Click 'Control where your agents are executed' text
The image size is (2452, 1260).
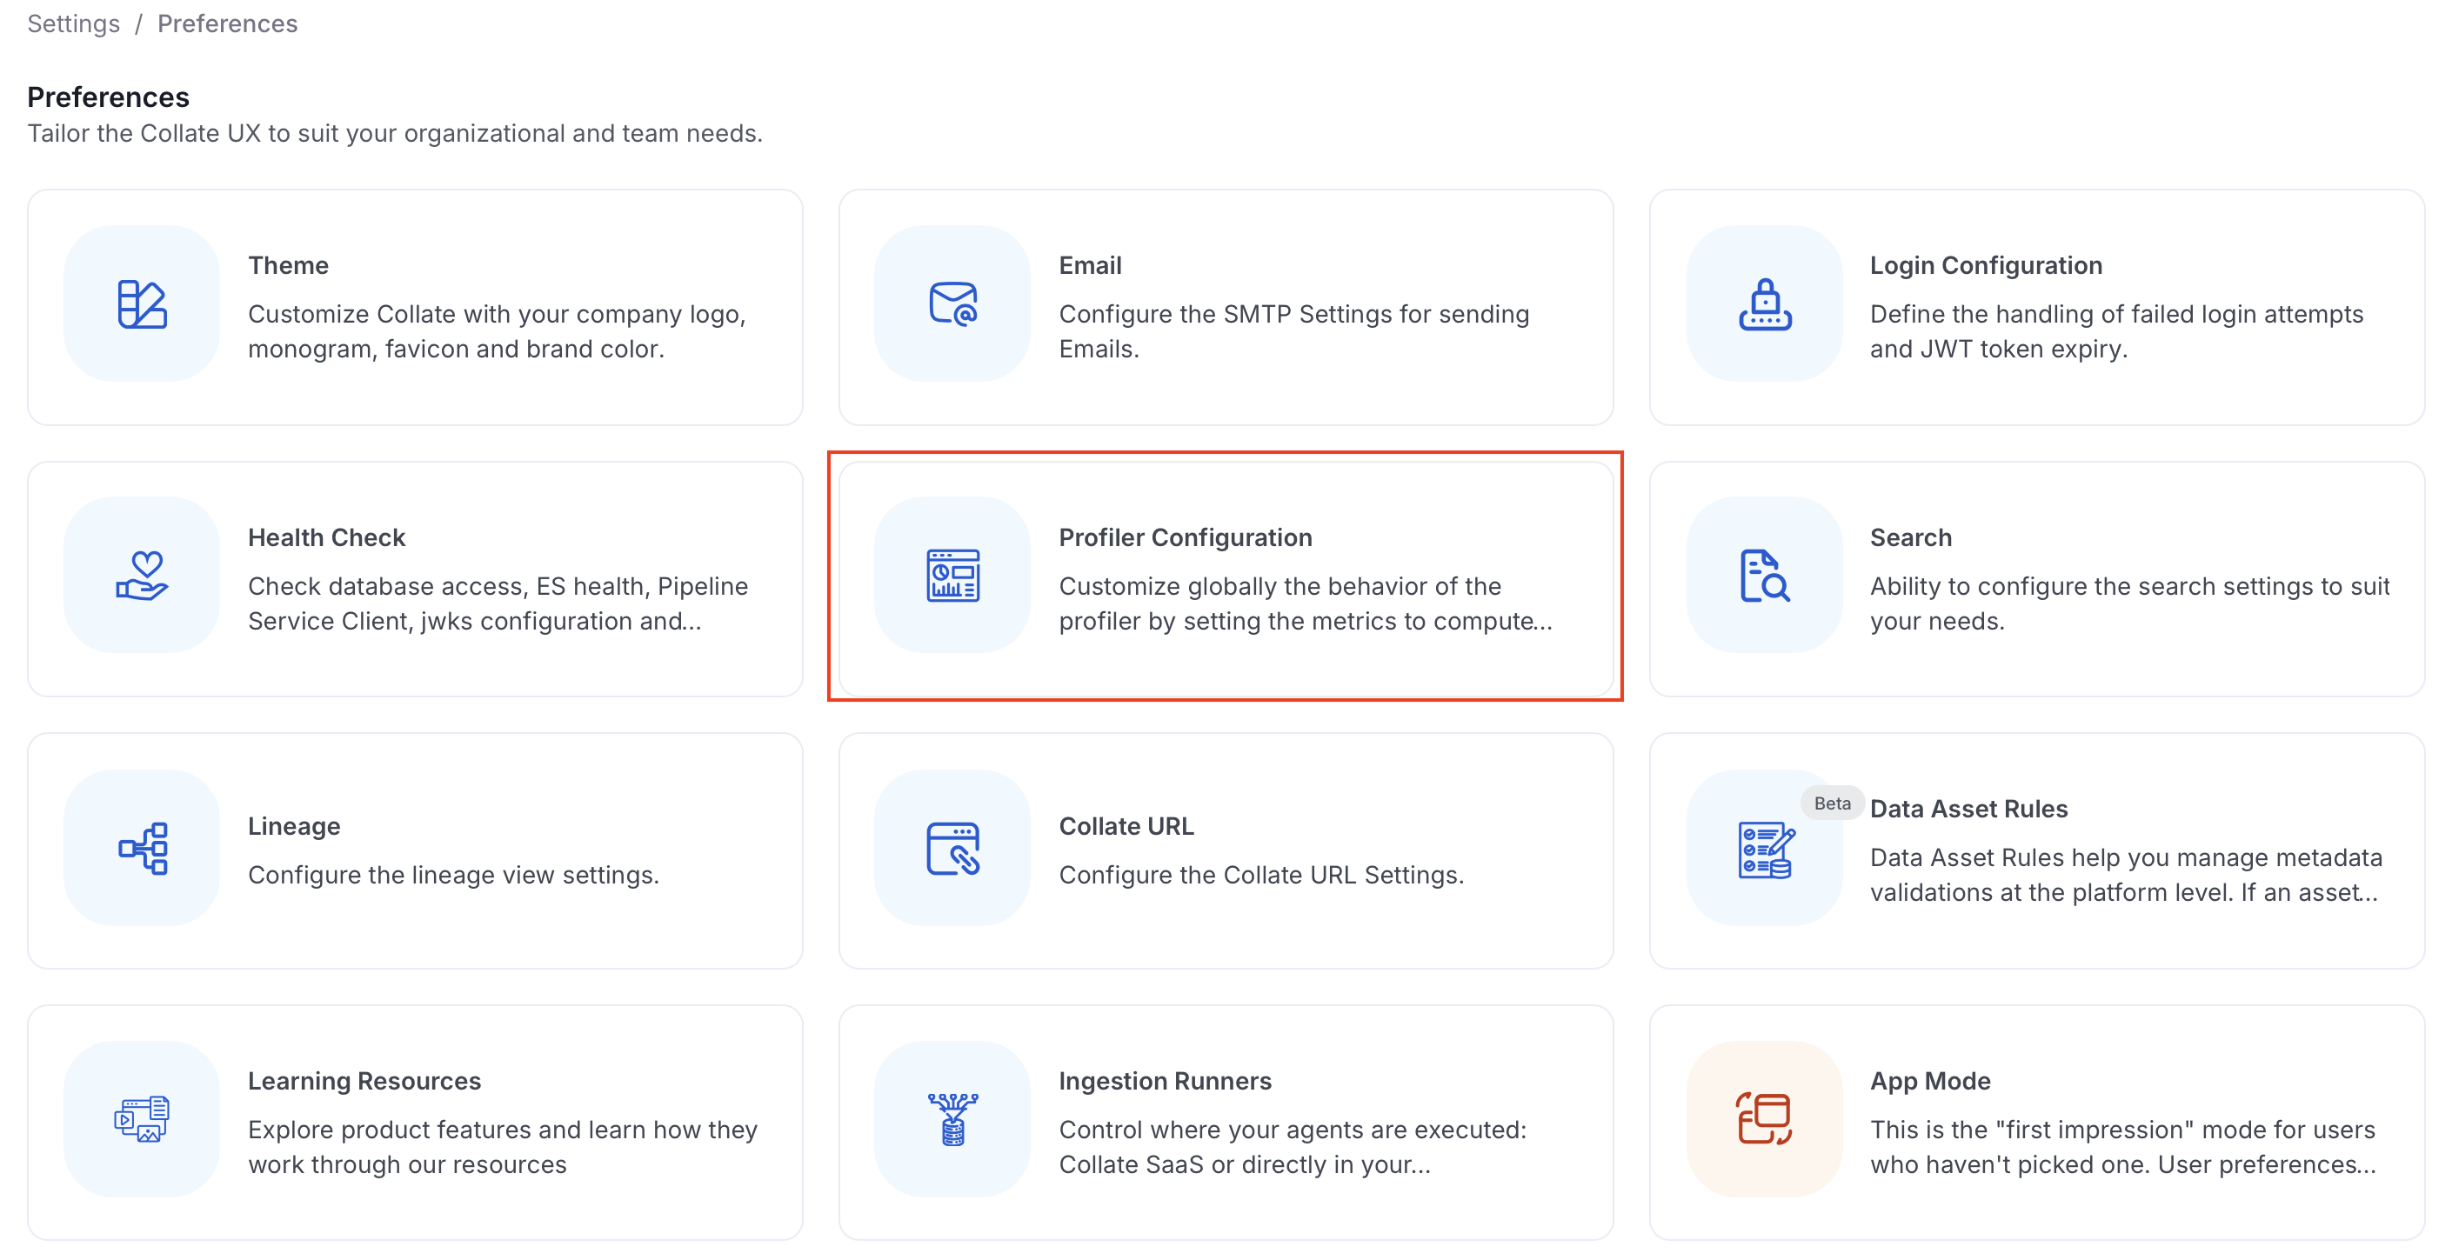point(1293,1146)
